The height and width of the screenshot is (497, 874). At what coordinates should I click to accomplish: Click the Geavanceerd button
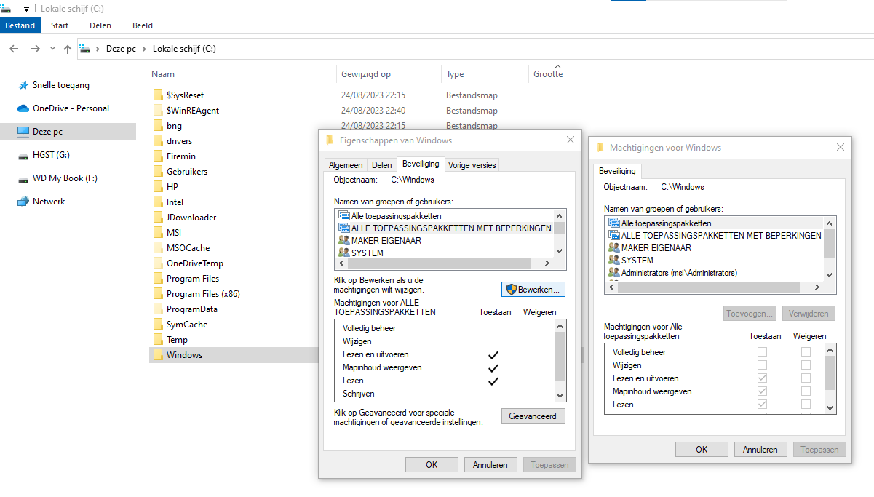click(x=533, y=416)
